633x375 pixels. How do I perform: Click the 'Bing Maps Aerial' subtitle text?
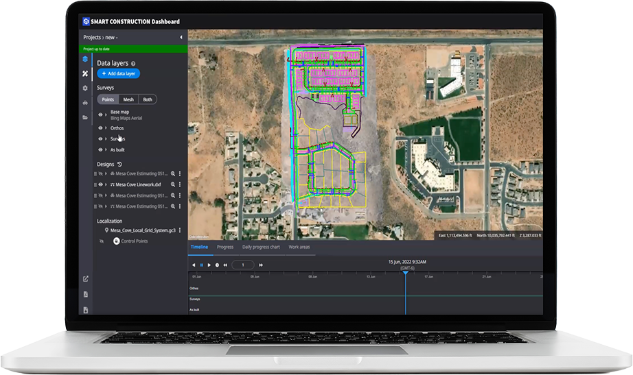(x=126, y=118)
